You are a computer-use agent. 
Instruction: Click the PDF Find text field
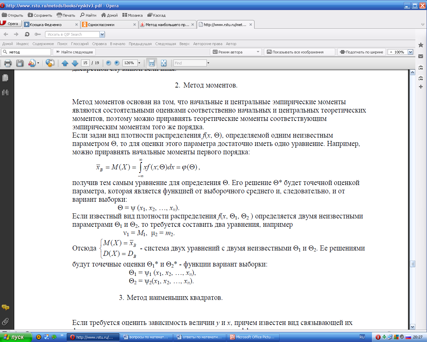190,63
